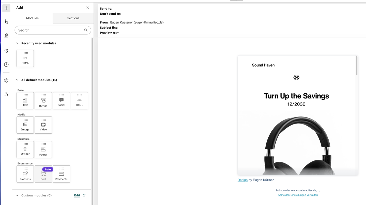The image size is (366, 205).
Task: Add the Video module to the email
Action: click(43, 125)
